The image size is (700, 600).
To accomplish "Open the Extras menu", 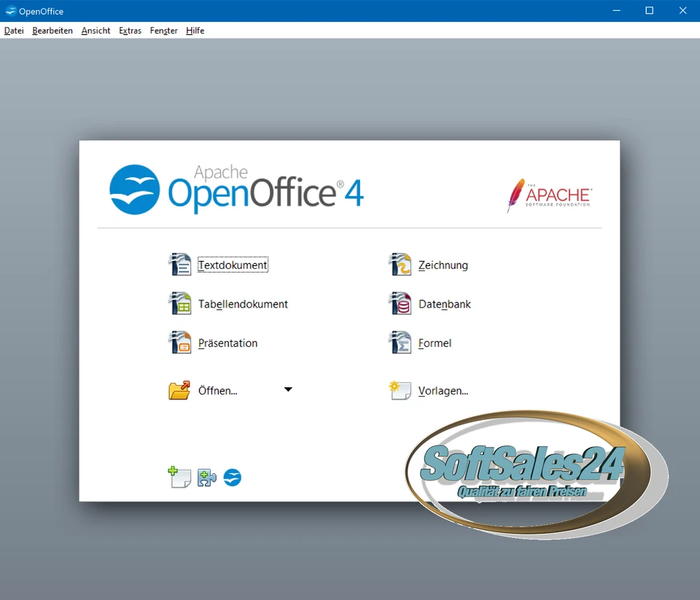I will [130, 31].
